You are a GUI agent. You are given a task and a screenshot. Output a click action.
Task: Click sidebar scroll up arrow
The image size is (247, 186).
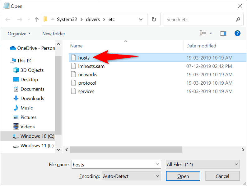click(58, 44)
